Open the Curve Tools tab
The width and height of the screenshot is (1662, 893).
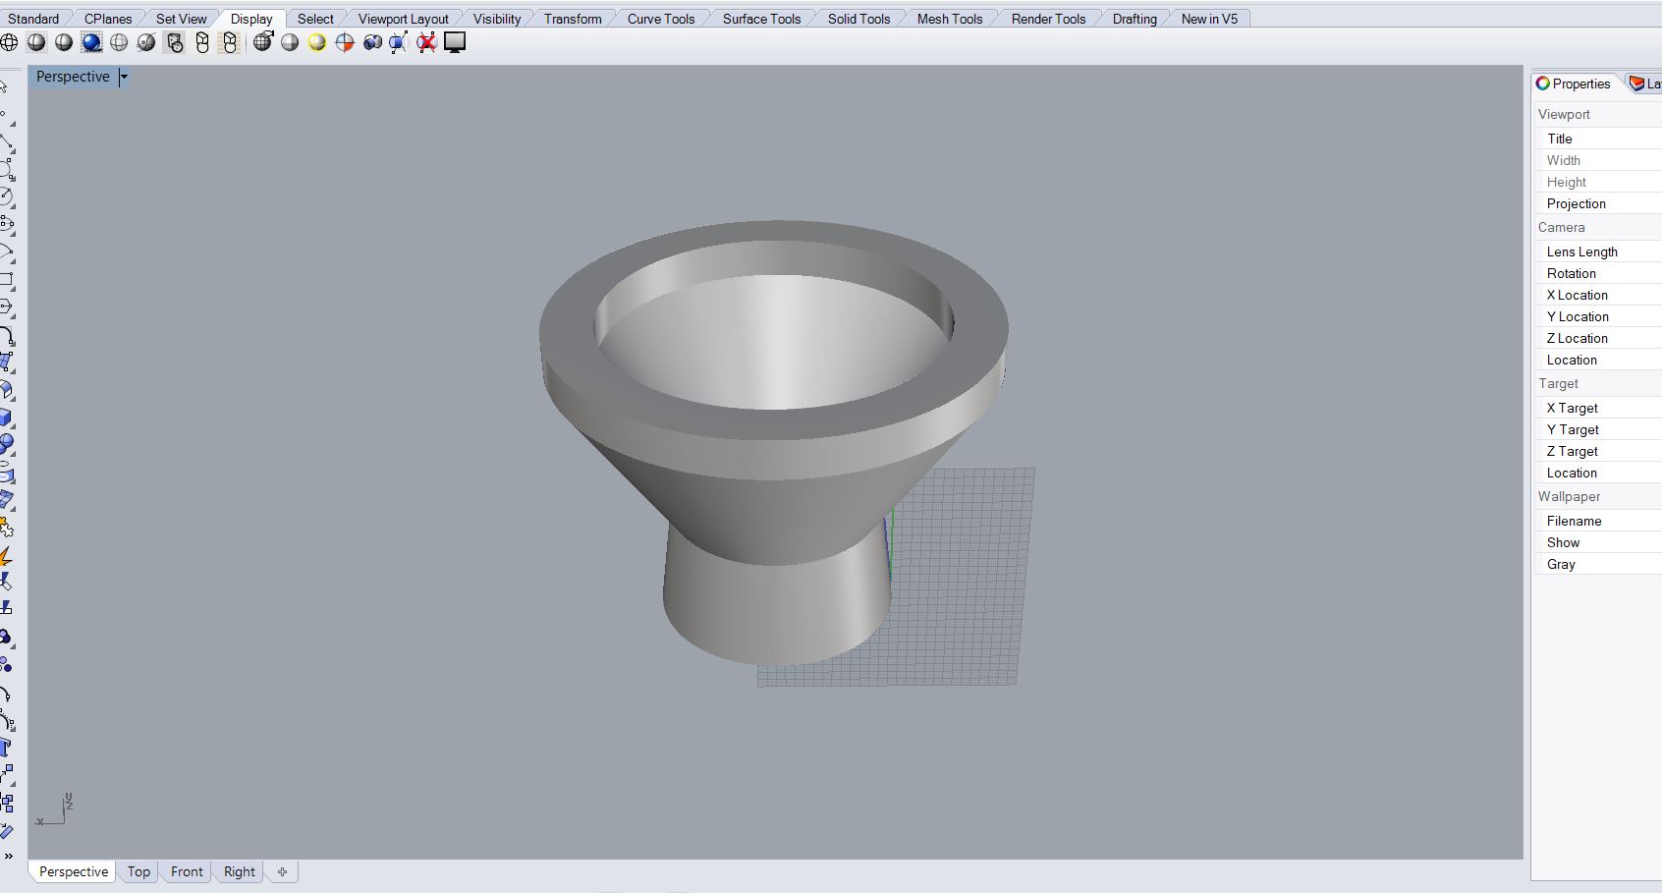point(661,19)
